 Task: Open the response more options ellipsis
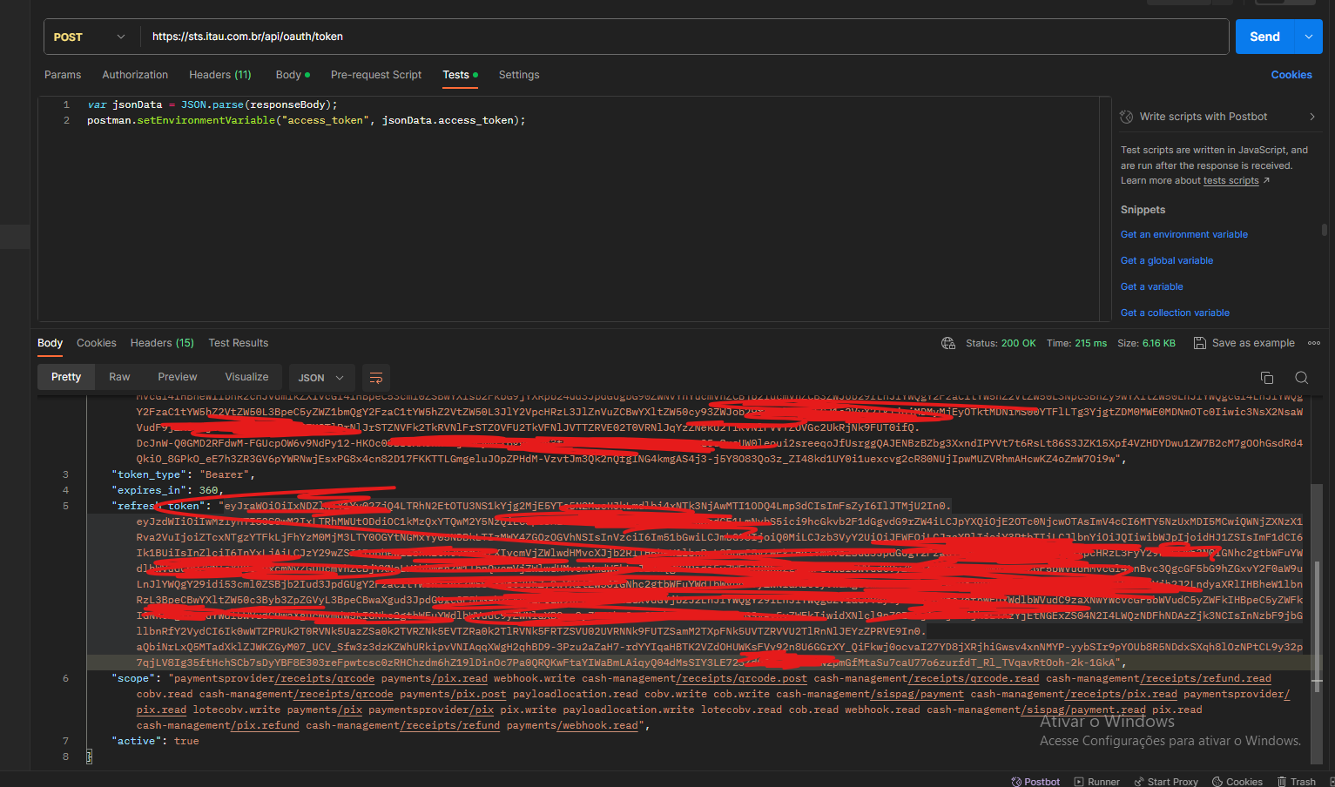[x=1314, y=343]
